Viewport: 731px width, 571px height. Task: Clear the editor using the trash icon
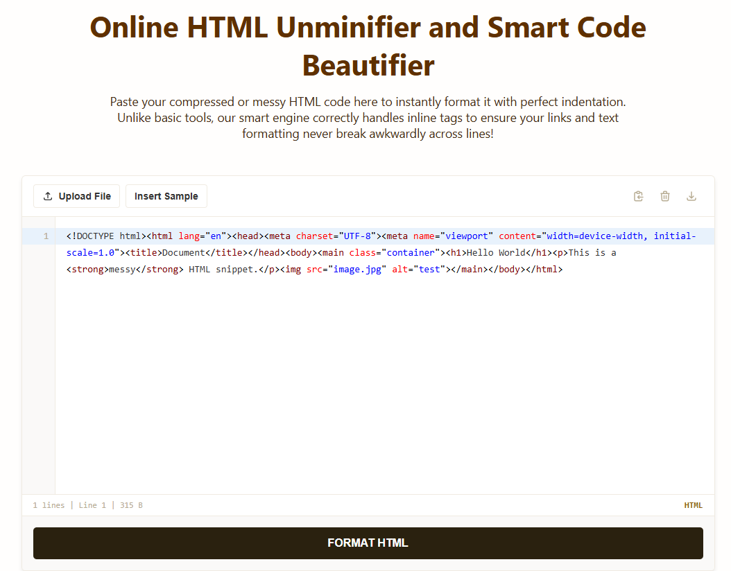click(664, 196)
